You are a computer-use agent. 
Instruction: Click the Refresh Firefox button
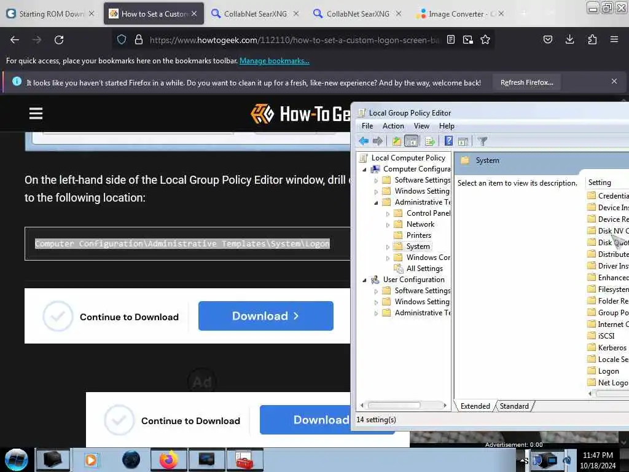point(526,82)
